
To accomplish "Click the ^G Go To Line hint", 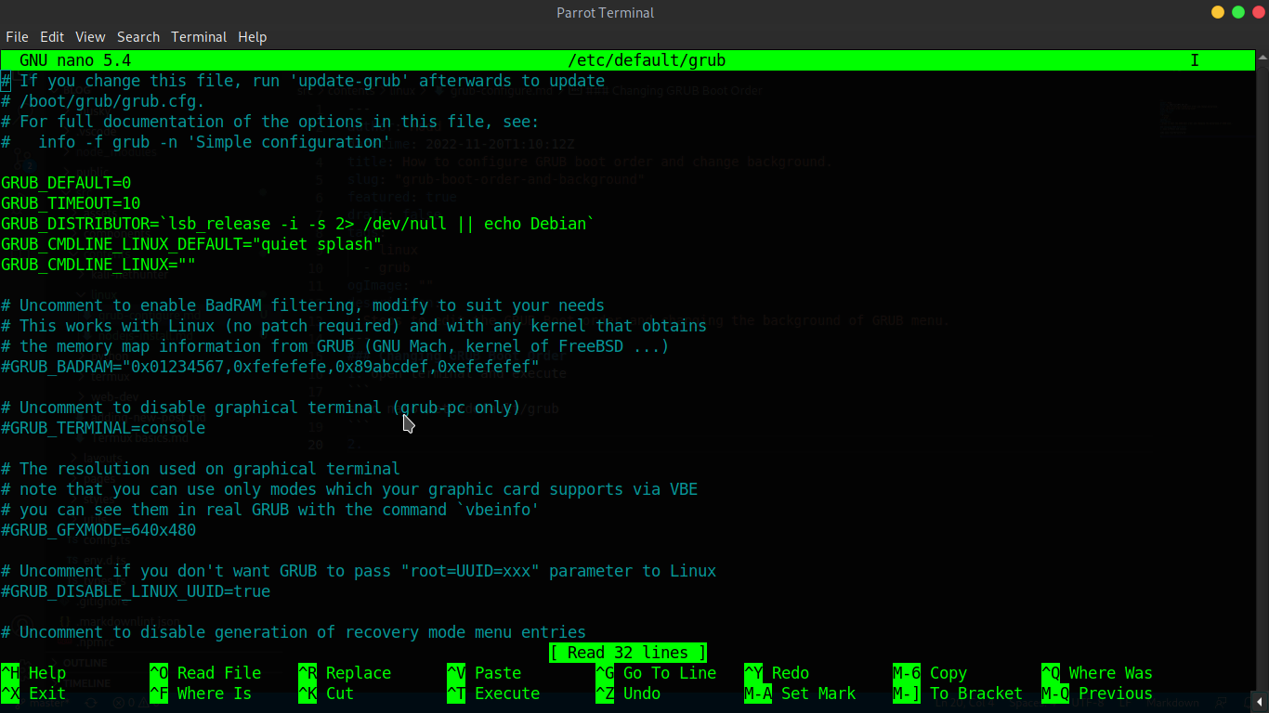I will coord(656,673).
